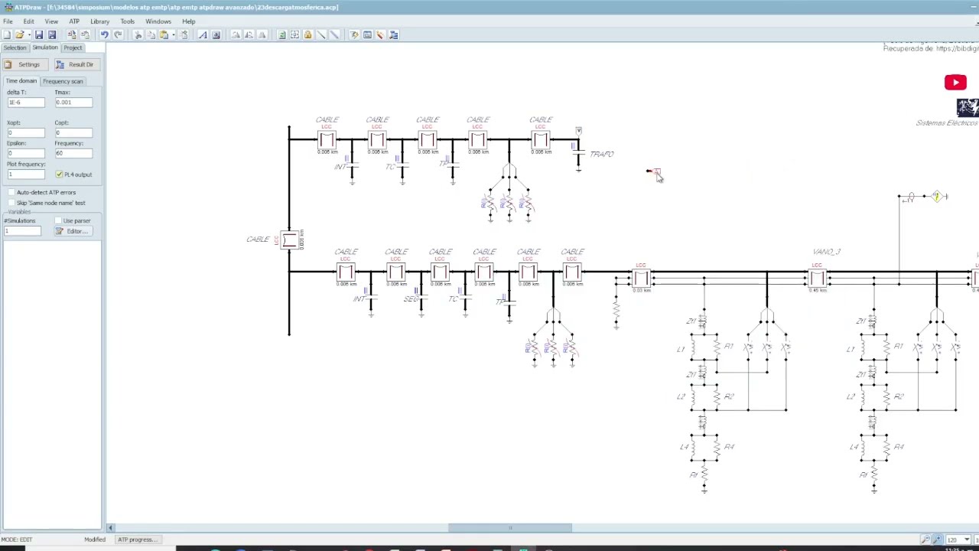Switch to the Selection tab

pos(15,47)
